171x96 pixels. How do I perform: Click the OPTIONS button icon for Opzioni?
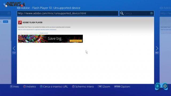[x=117, y=86]
